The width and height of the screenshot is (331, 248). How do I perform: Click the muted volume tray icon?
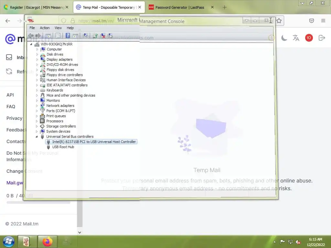(x=298, y=242)
